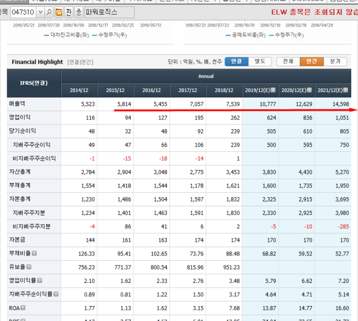Viewport: 358px width, 321px height.
Task: Click the 2014/12 column header
Action: (x=79, y=91)
